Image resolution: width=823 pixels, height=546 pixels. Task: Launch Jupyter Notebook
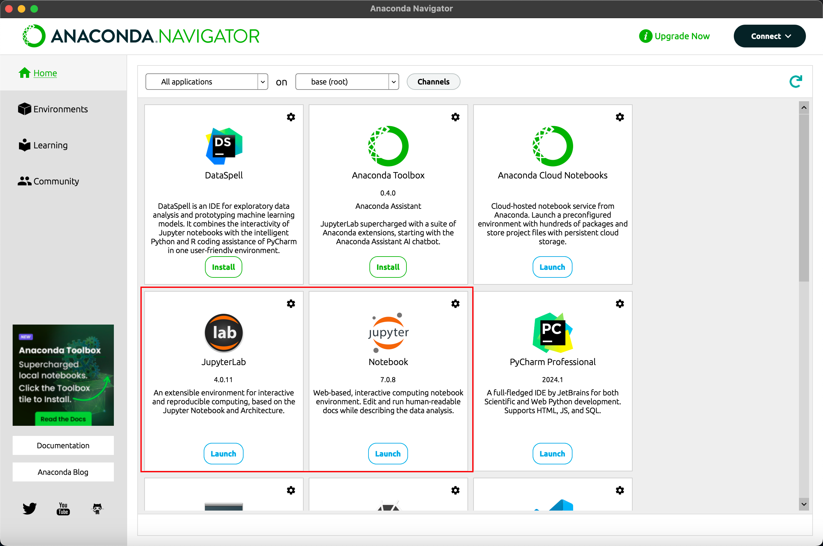388,454
